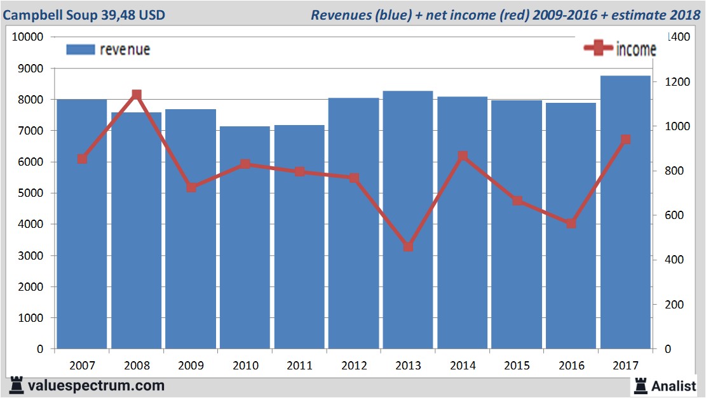Click the rook logo beside valuespectrum.com
This screenshot has height=398, width=706.
point(17,385)
